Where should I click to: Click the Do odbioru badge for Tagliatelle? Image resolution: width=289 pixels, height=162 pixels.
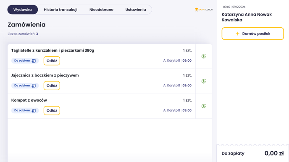[x=25, y=61]
